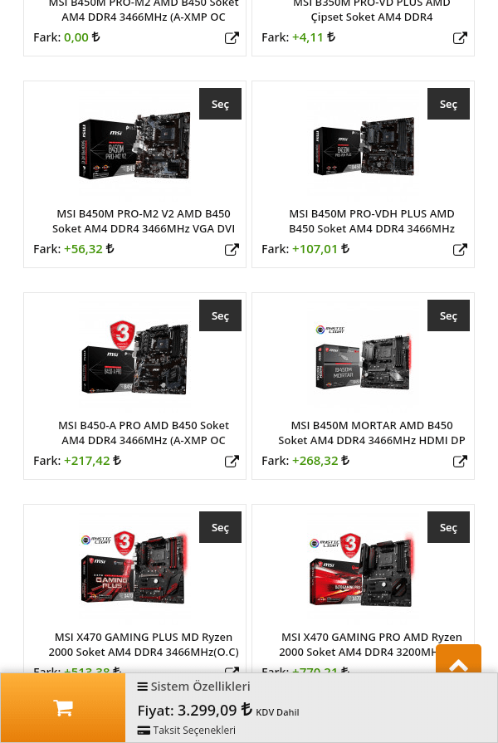Select the MSI B450M PRO-VDH PLUS motherboard
498x743 pixels.
click(x=448, y=104)
